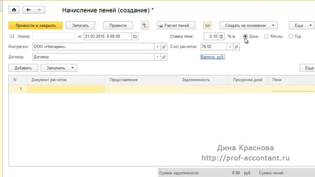
Task: Click the Сумма задолженности value 0,00
Action: point(236,173)
